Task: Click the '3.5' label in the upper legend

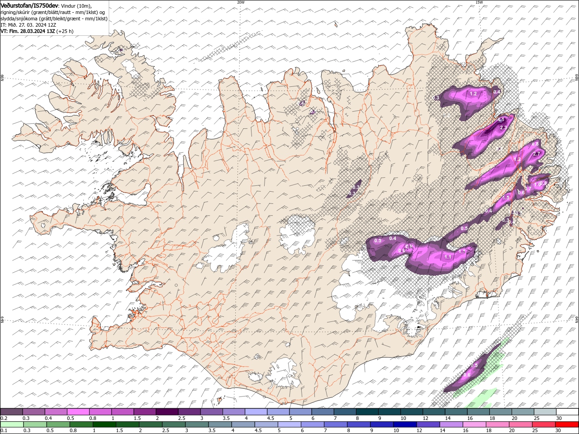Action: pos(226,418)
